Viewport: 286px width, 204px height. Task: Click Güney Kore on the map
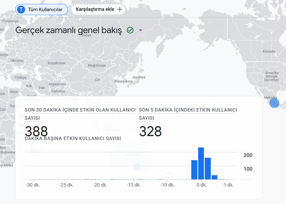tap(124, 81)
